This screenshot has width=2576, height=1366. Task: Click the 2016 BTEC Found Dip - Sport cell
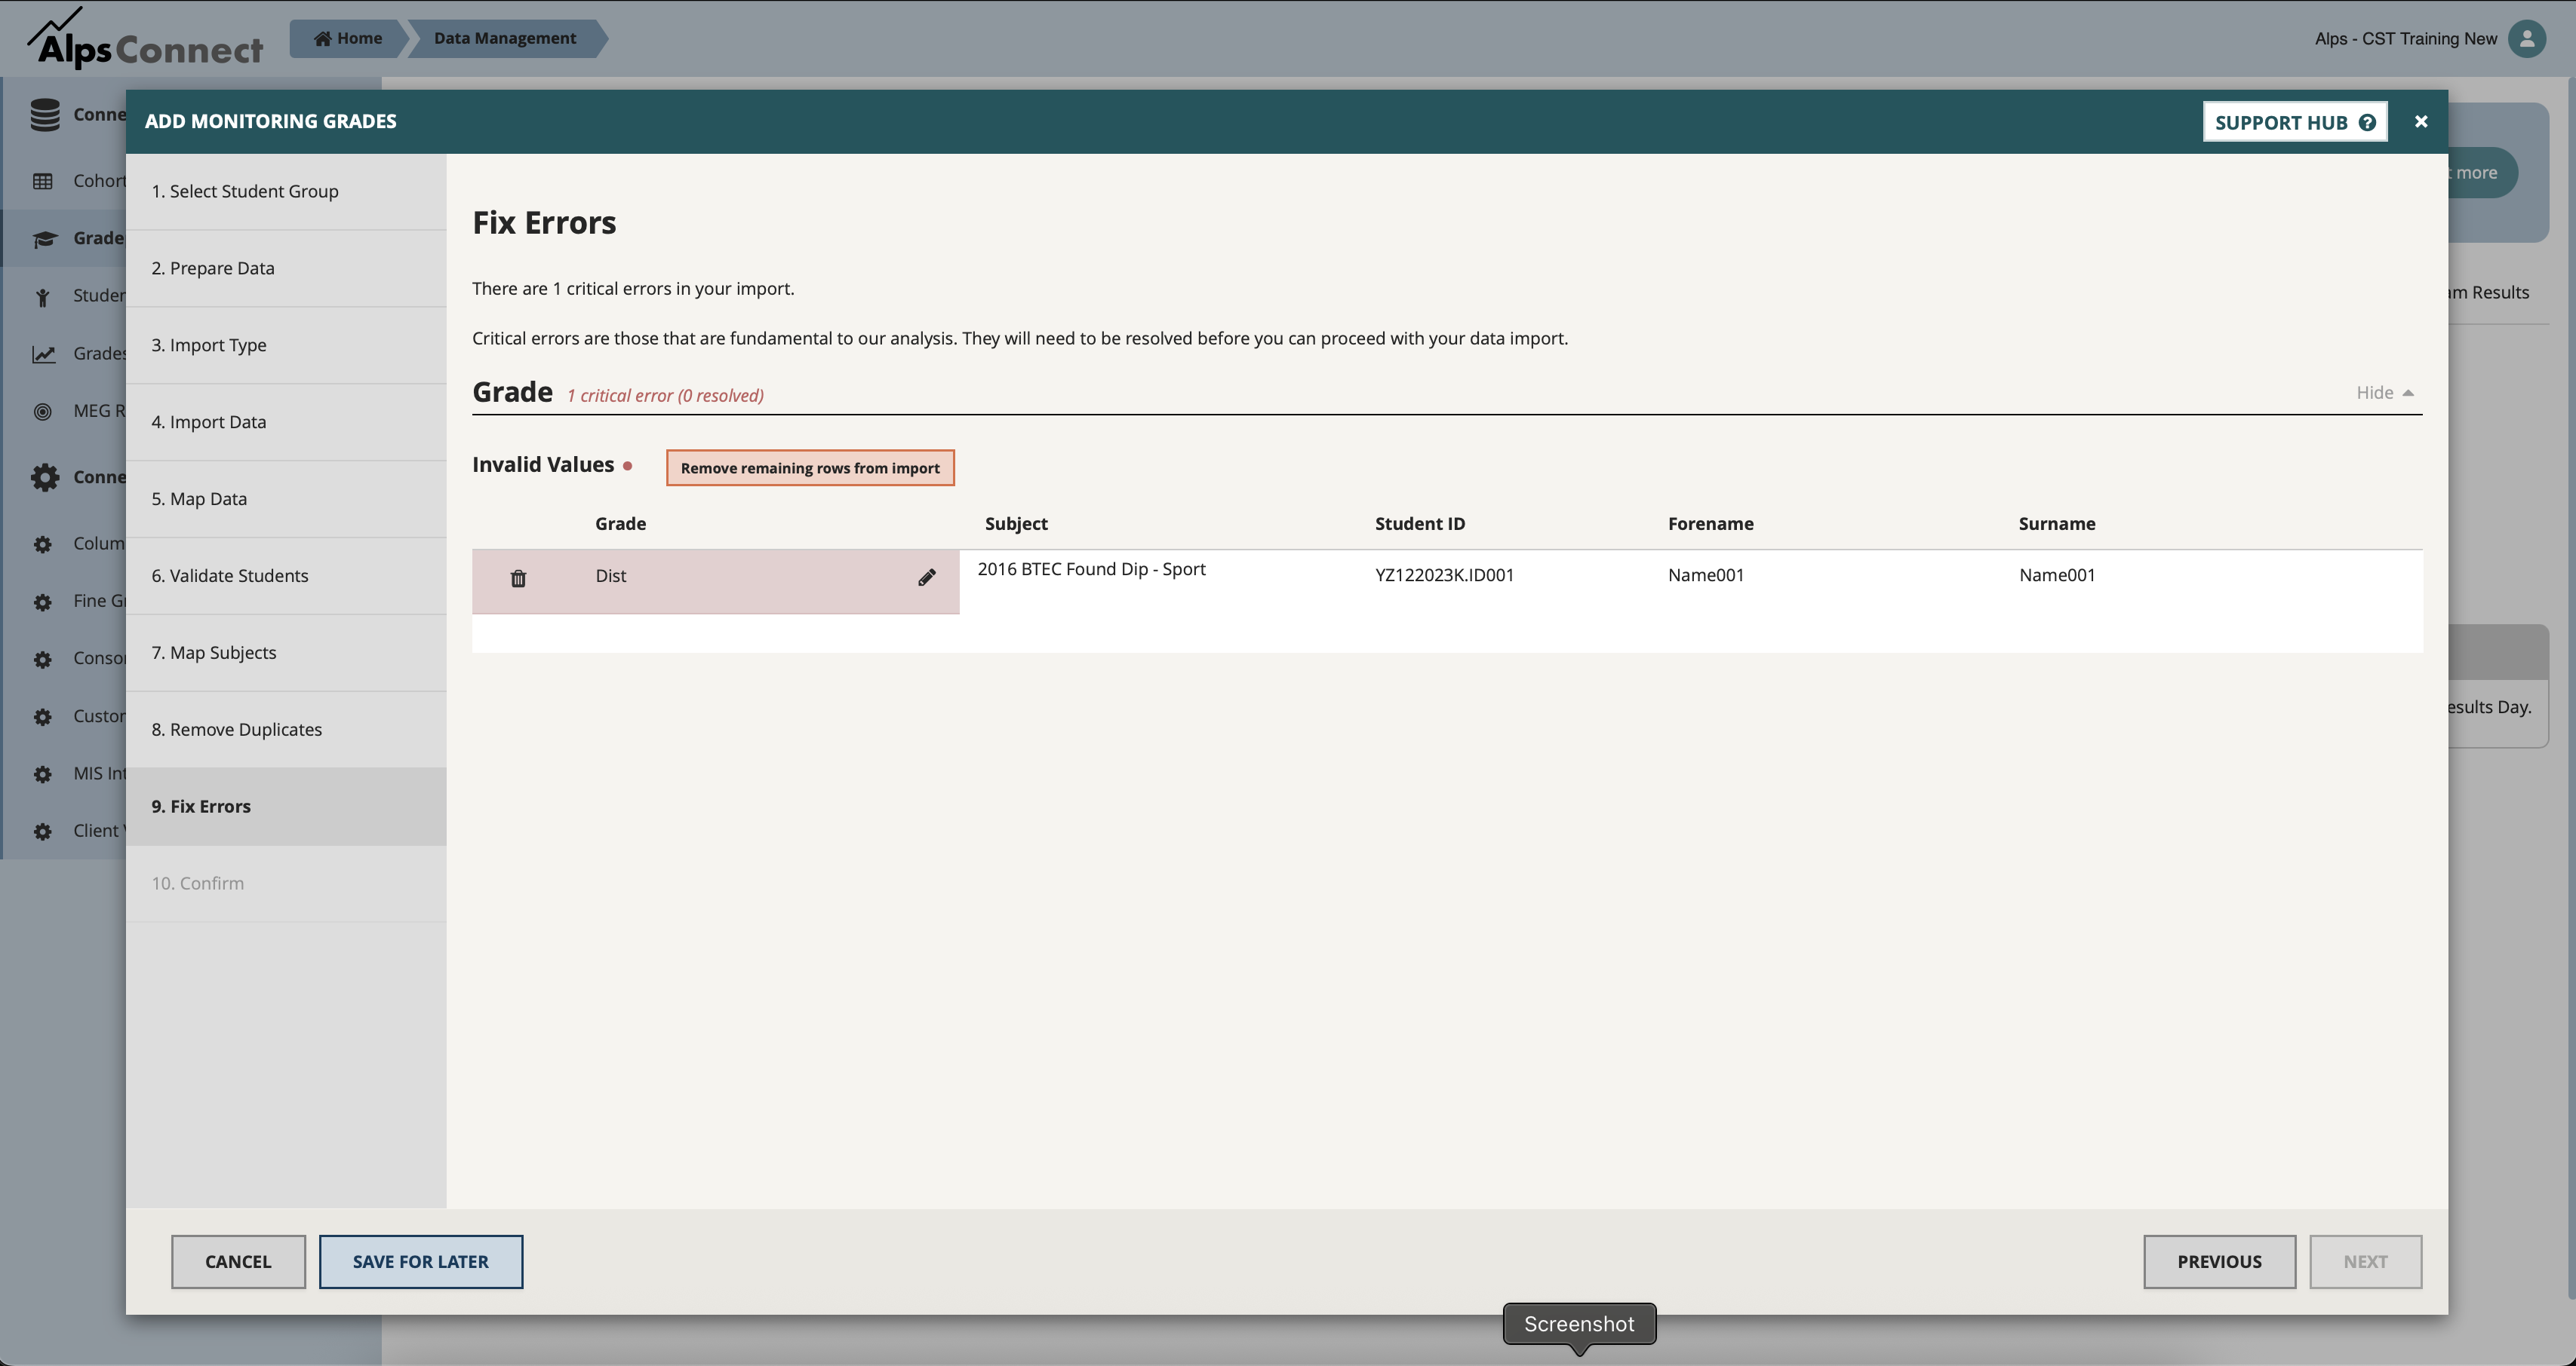[x=1091, y=568]
